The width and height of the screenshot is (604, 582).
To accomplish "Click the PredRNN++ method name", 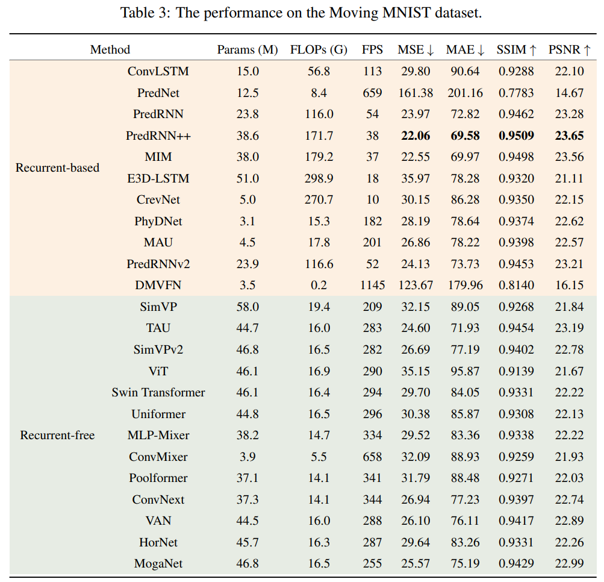I will coord(158,136).
